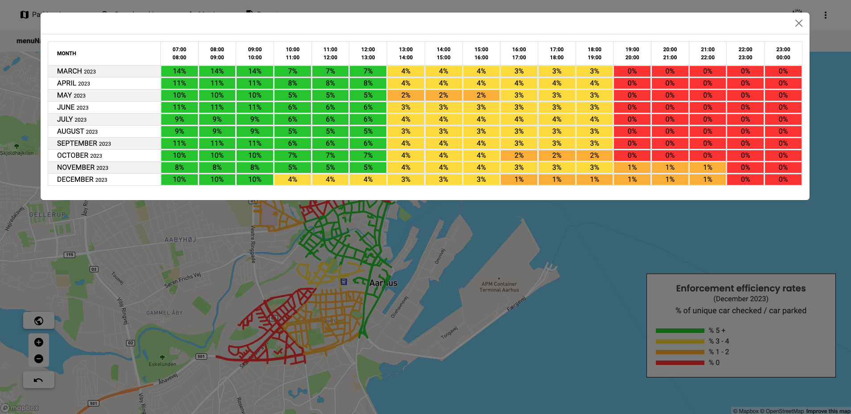
Task: Open the Mapbox attribution link
Action: point(745,411)
